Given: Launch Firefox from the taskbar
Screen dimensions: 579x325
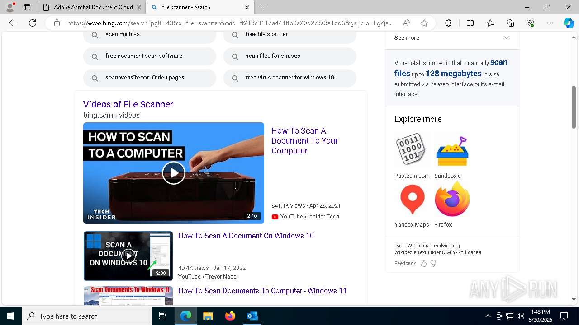Looking at the screenshot, I should 230,316.
